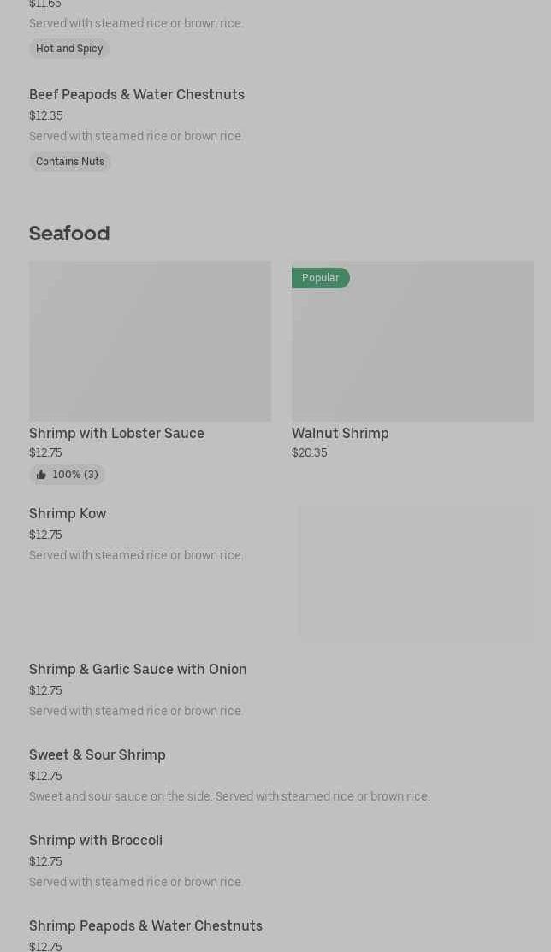Click the Popular badge on Walnut Shrimp
The height and width of the screenshot is (952, 551).
[320, 278]
